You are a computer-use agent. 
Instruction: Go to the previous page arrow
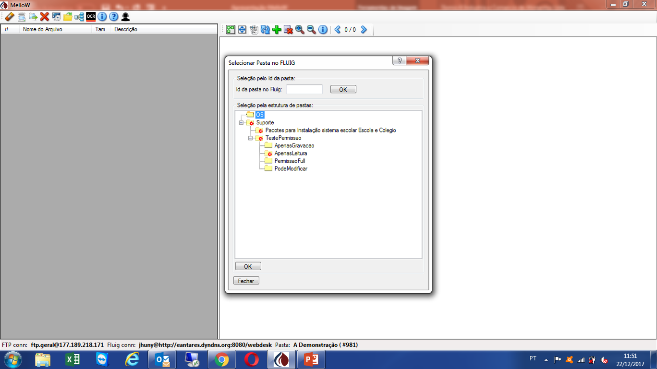(x=337, y=30)
